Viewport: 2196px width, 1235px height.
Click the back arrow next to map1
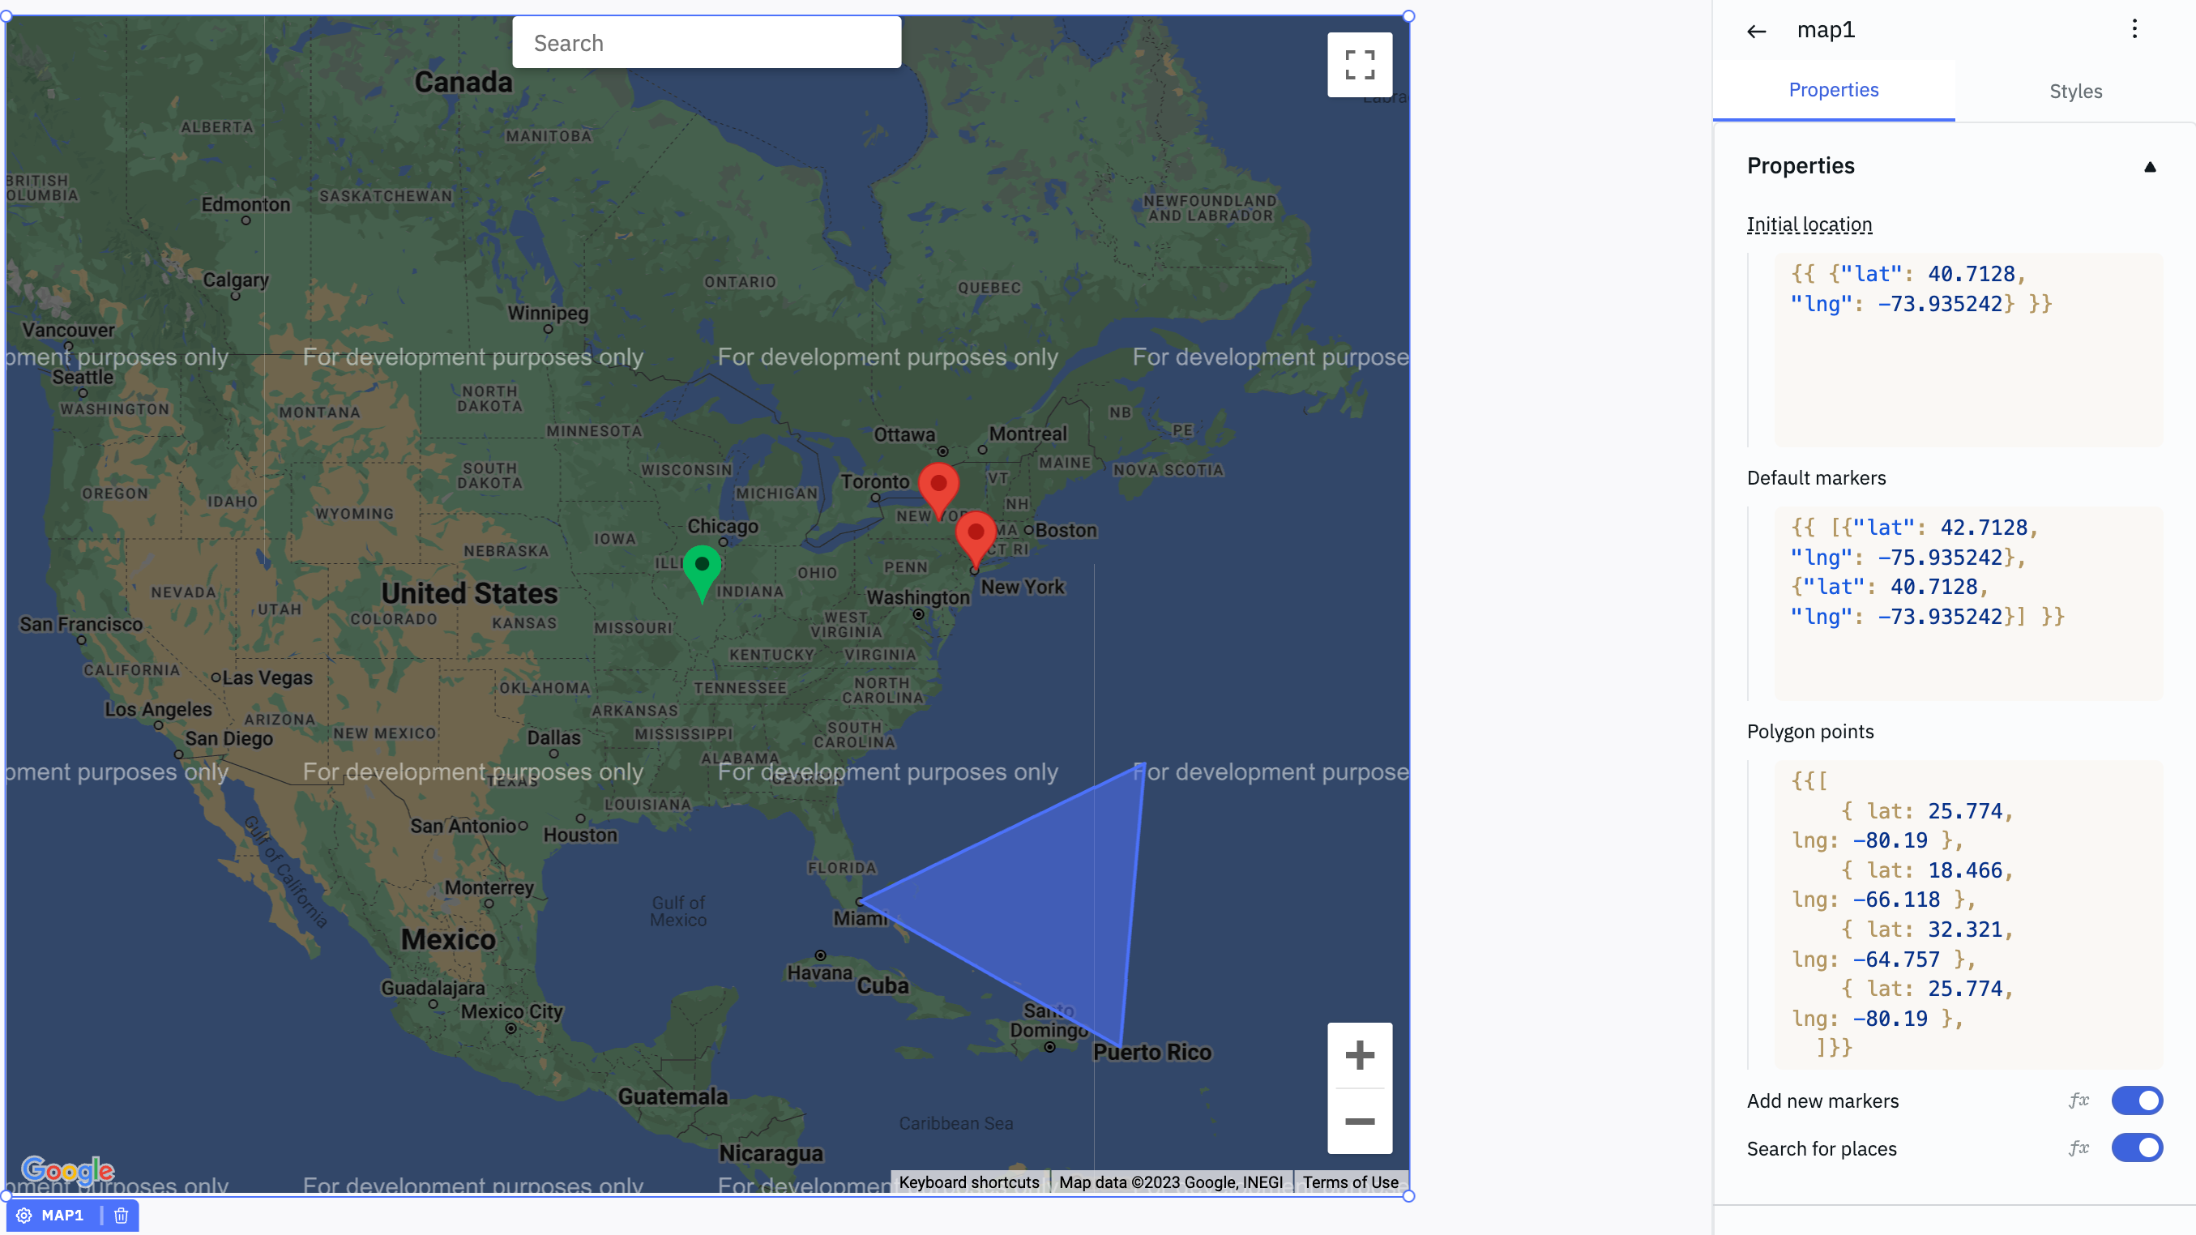coord(1756,32)
